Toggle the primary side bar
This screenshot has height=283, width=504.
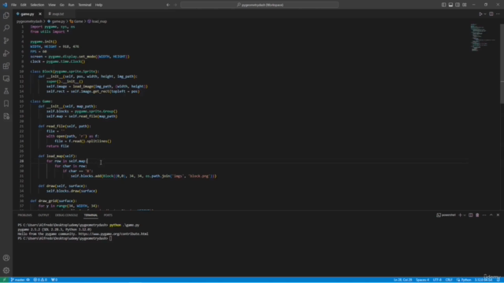pyautogui.click(x=443, y=5)
